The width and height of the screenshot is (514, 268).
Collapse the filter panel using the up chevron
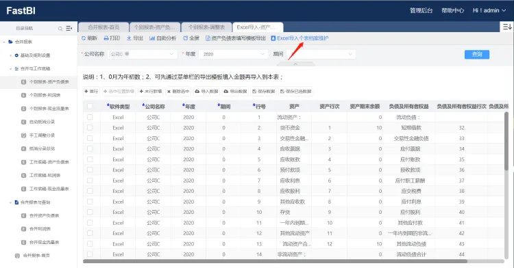tap(295, 64)
